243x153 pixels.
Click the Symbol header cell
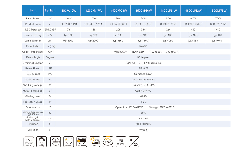tap(50, 11)
